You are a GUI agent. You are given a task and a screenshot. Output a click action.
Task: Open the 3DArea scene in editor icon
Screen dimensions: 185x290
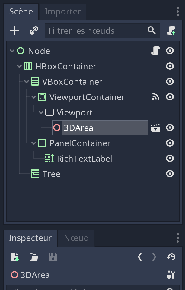click(155, 128)
